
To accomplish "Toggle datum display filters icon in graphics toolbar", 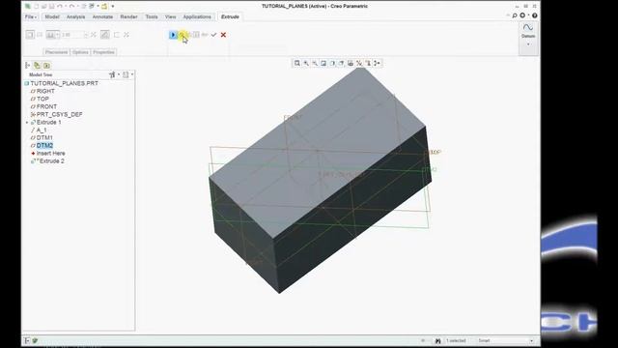I will (x=359, y=63).
